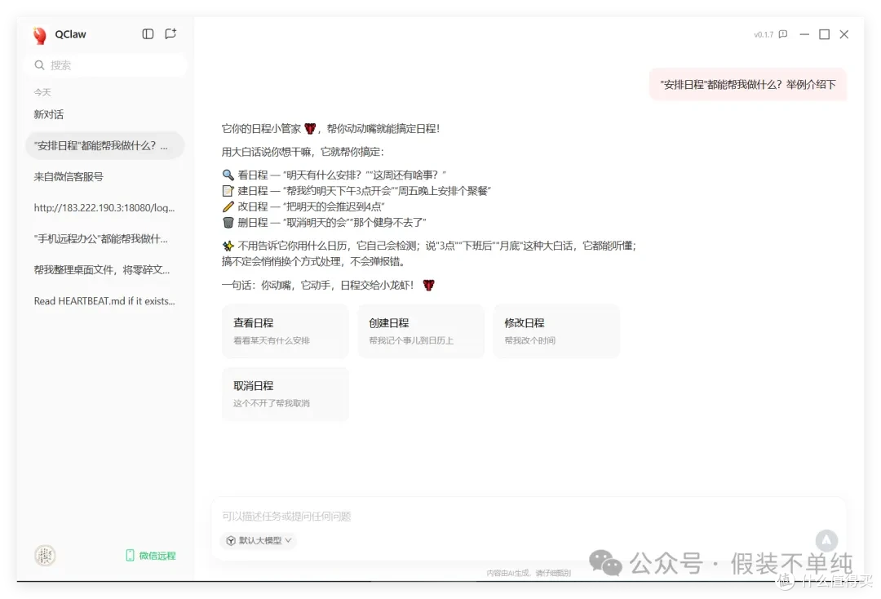Click the user message bubble about 安排日程
This screenshot has height=599, width=881.
pyautogui.click(x=748, y=85)
